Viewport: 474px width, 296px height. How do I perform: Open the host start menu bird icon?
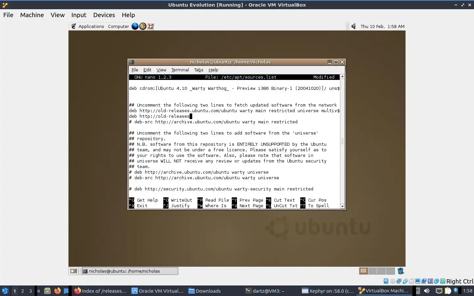(x=5, y=291)
